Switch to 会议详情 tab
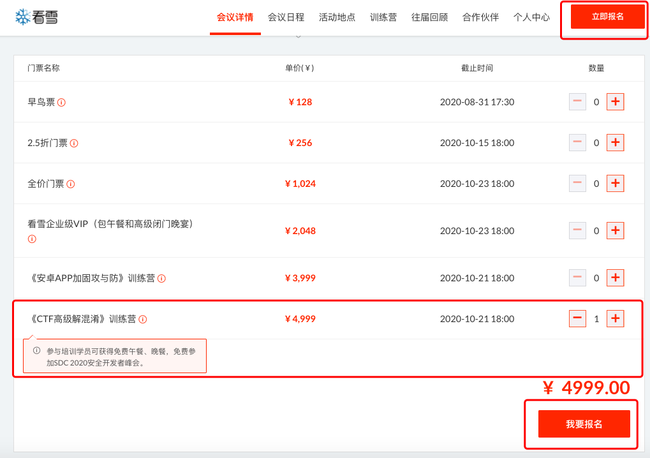Image resolution: width=650 pixels, height=458 pixels. (235, 17)
